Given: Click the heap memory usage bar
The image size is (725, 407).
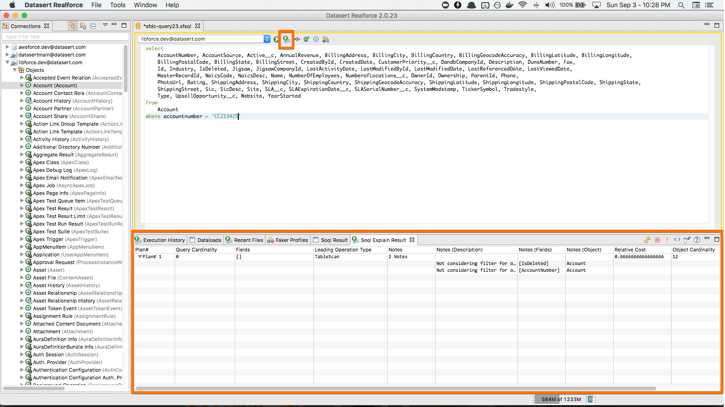Looking at the screenshot, I should [561, 399].
